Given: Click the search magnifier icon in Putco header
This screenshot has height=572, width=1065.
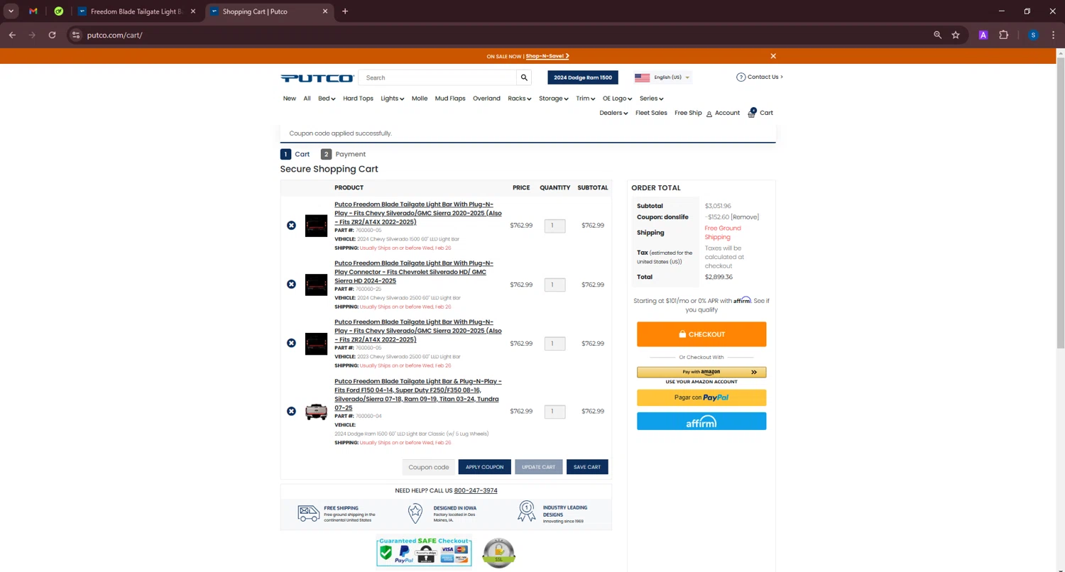Looking at the screenshot, I should (x=524, y=78).
